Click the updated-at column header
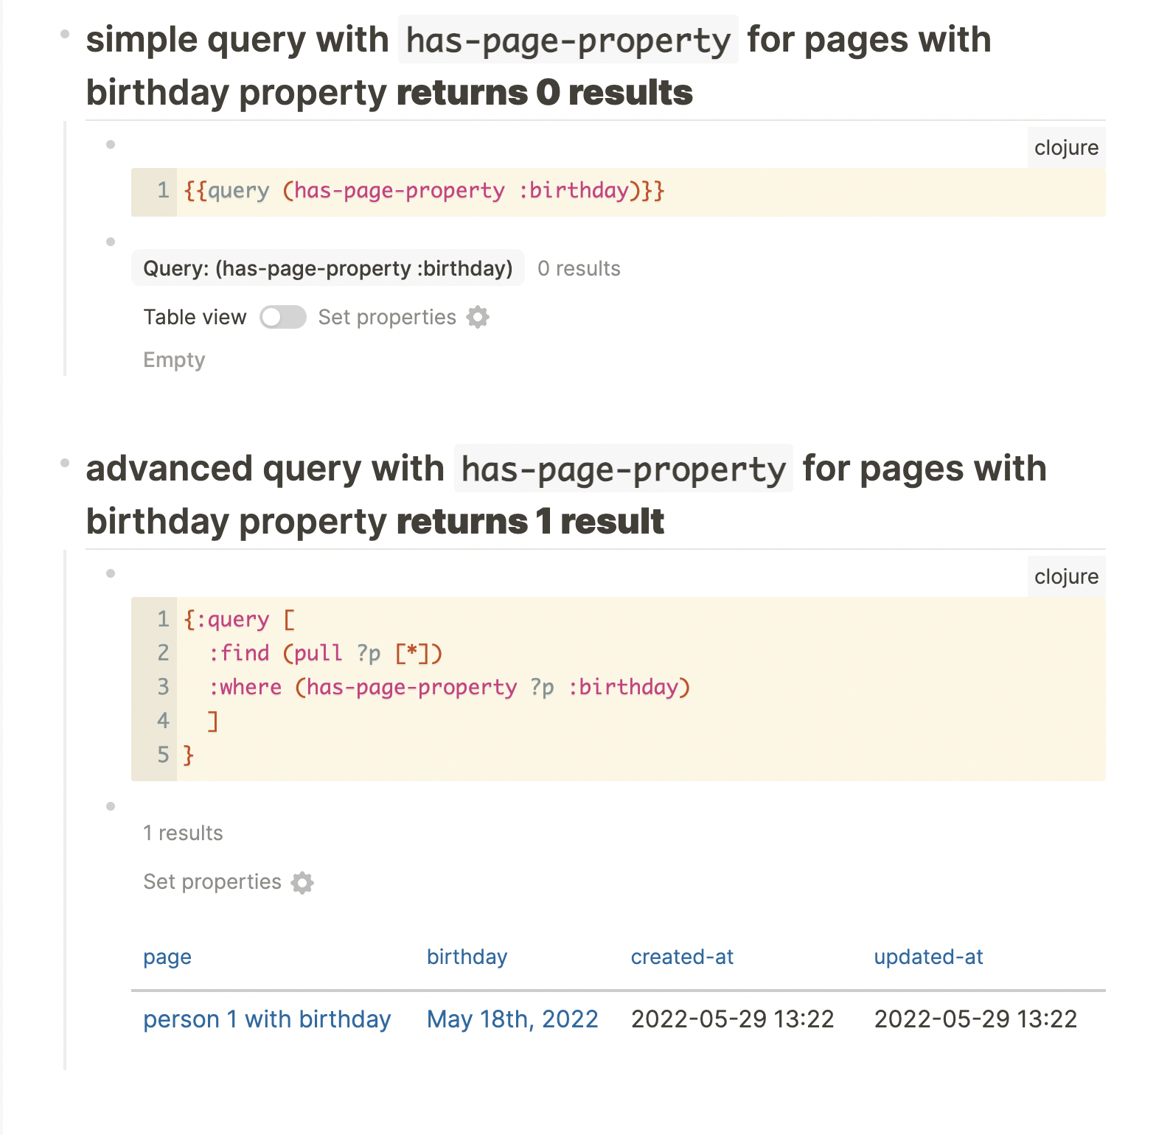 coord(928,957)
